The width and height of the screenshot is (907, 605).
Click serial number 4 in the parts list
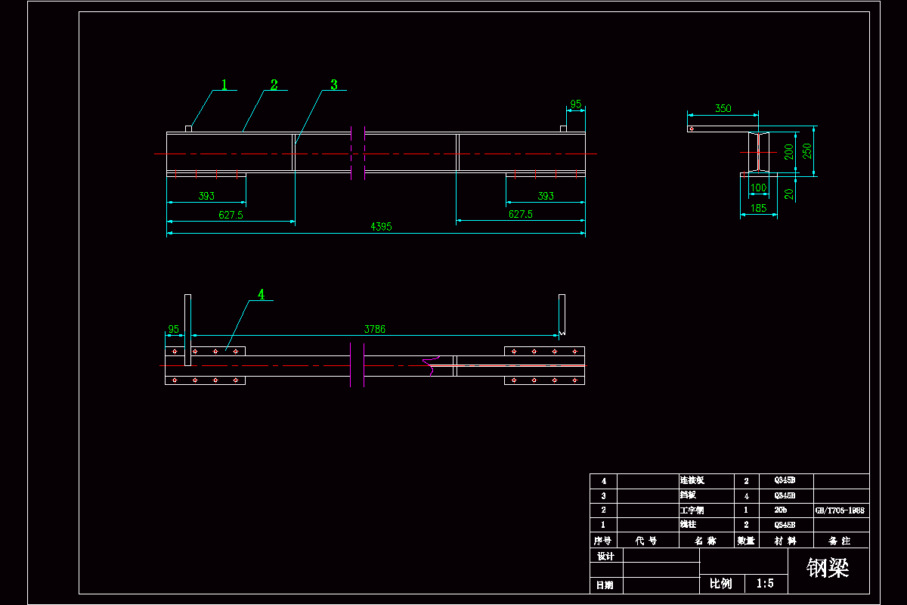coord(603,481)
